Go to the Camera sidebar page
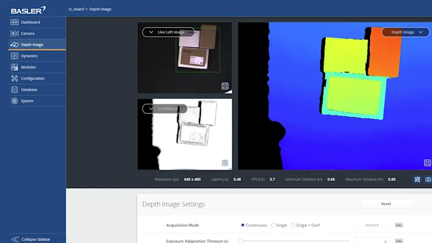 pos(27,33)
